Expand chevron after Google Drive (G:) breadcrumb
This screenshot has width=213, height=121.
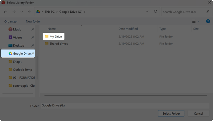click(85, 12)
